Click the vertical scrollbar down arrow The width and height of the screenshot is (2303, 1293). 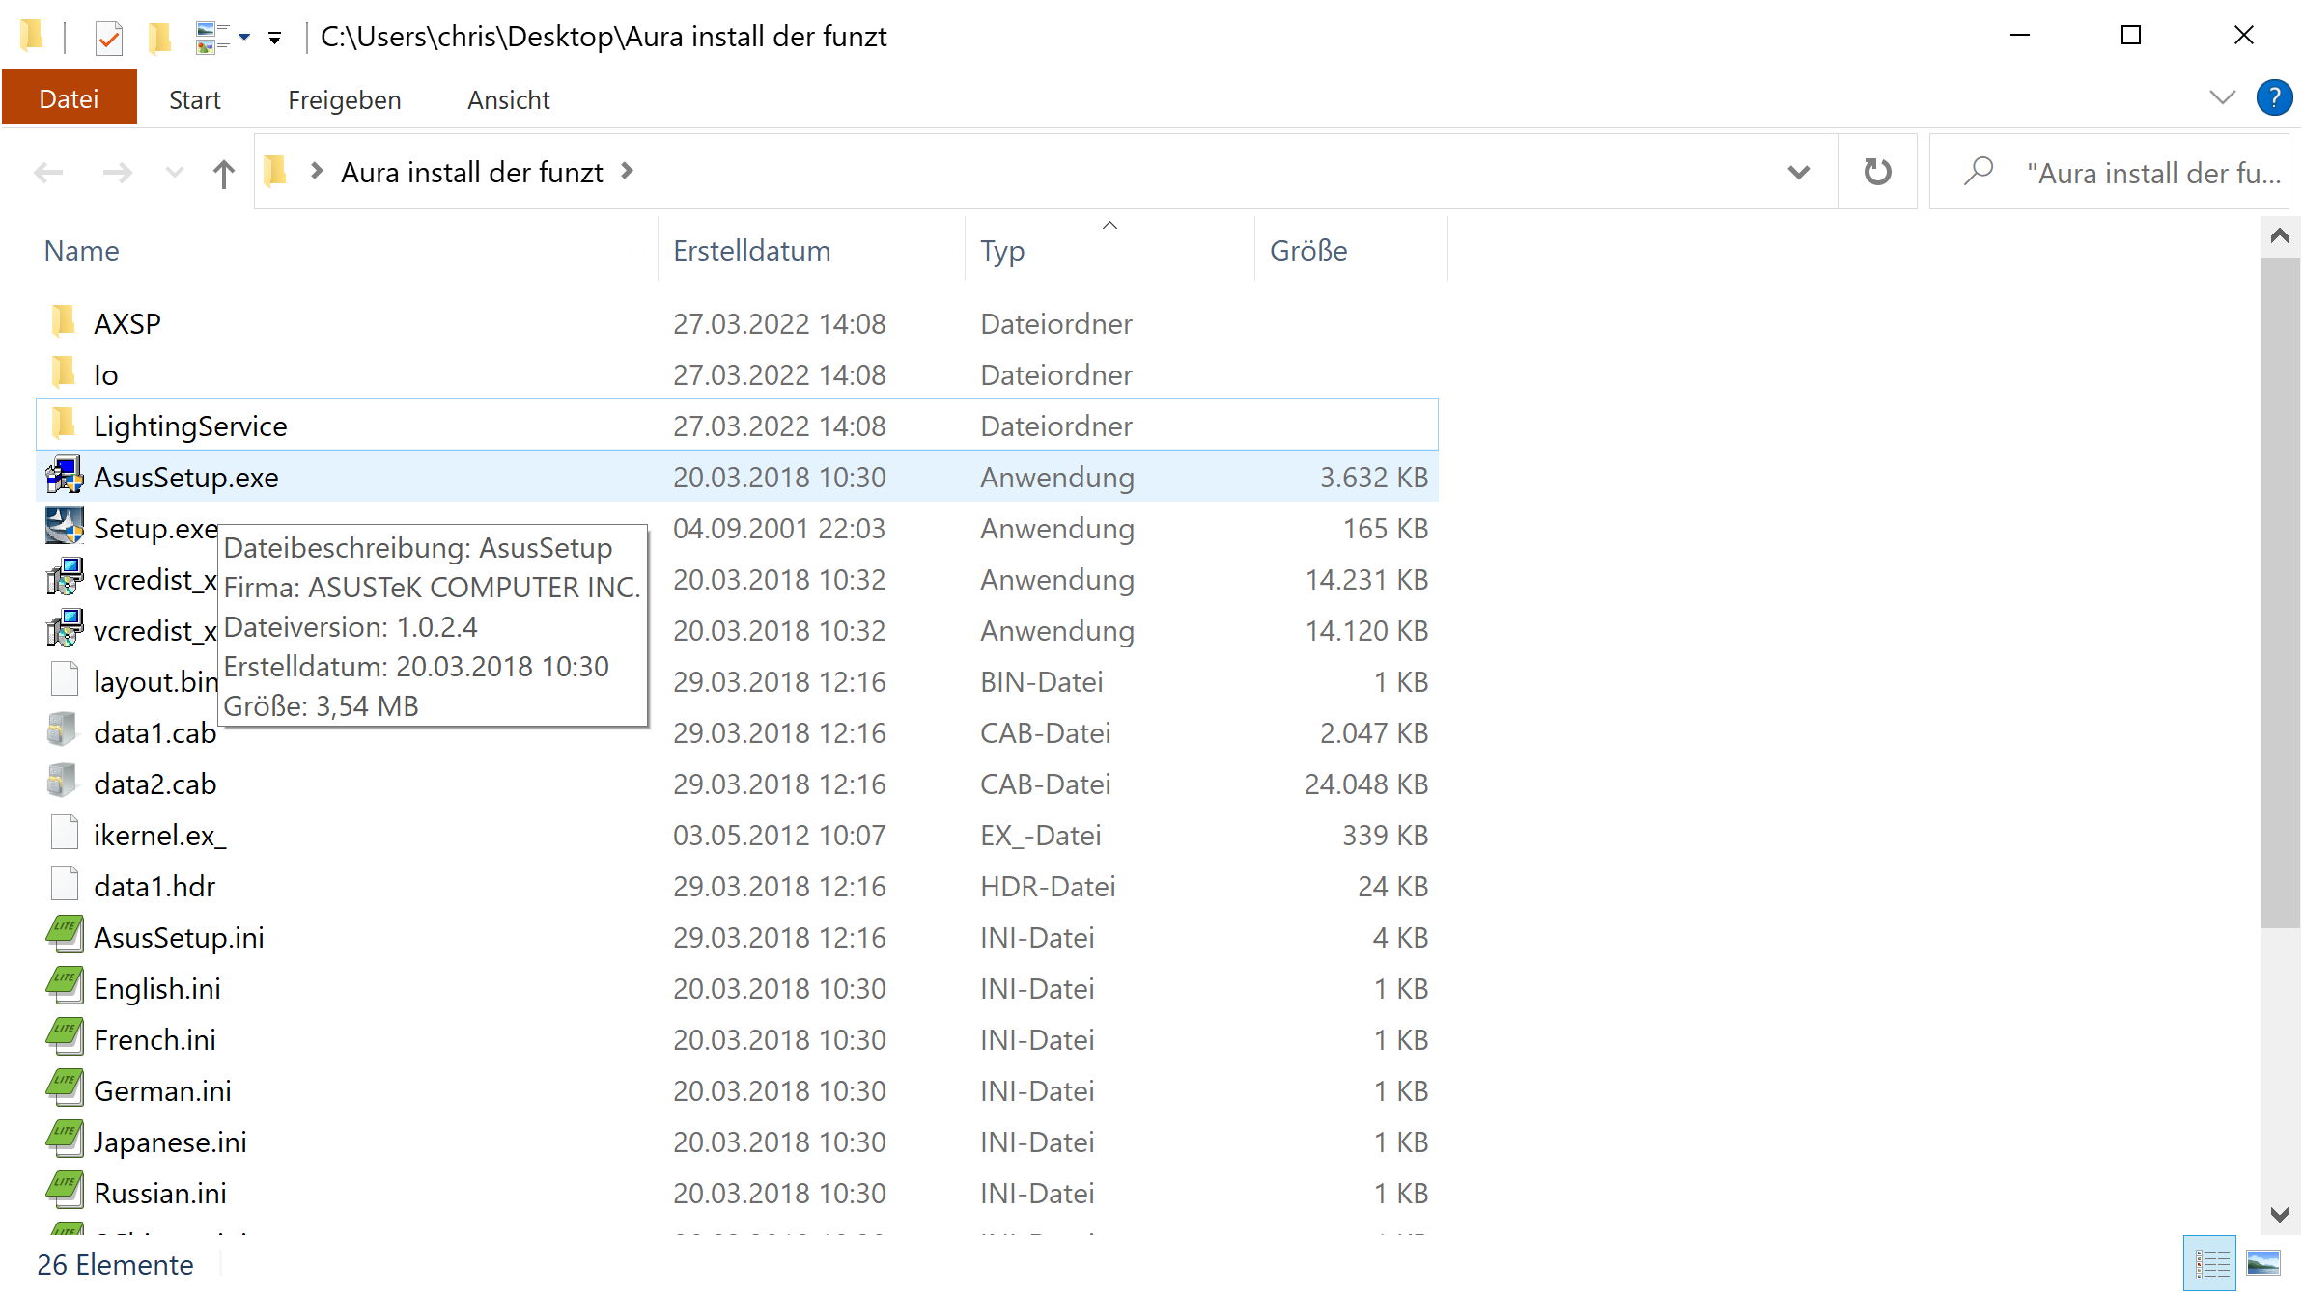pos(2279,1214)
